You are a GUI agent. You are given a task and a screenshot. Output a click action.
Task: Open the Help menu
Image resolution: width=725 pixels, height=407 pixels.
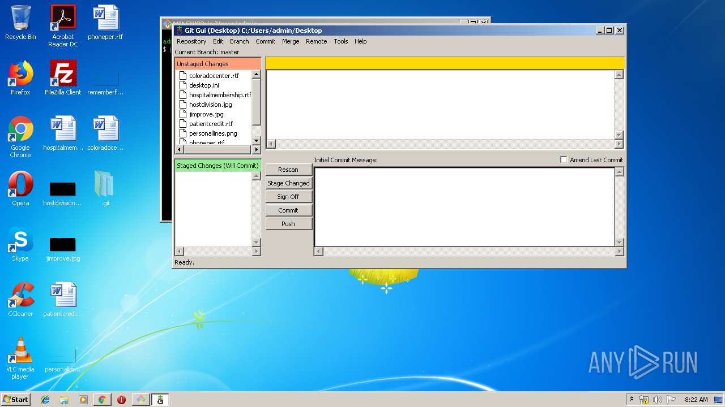(x=360, y=41)
